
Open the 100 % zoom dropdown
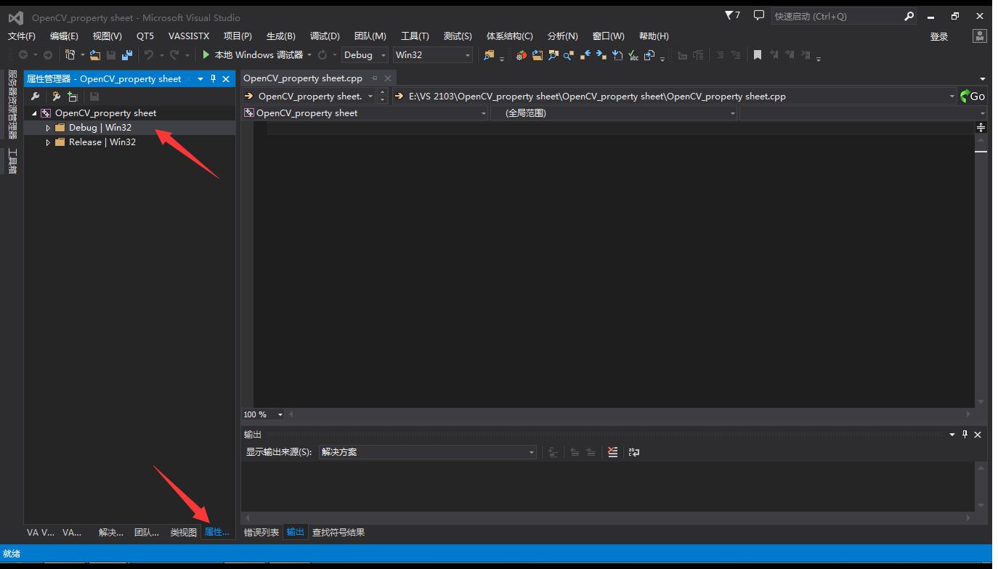[x=263, y=414]
